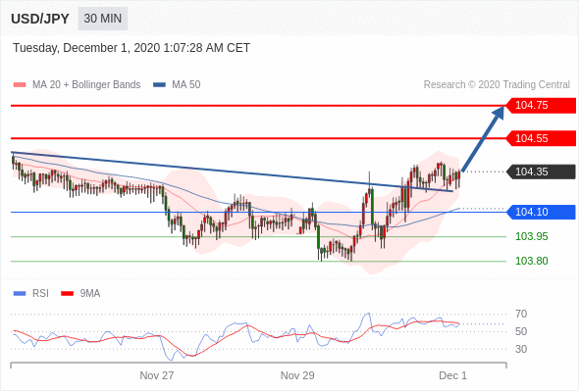Click the 30 MIN timeframe button
Viewport: 579px width, 392px height.
pyautogui.click(x=103, y=19)
